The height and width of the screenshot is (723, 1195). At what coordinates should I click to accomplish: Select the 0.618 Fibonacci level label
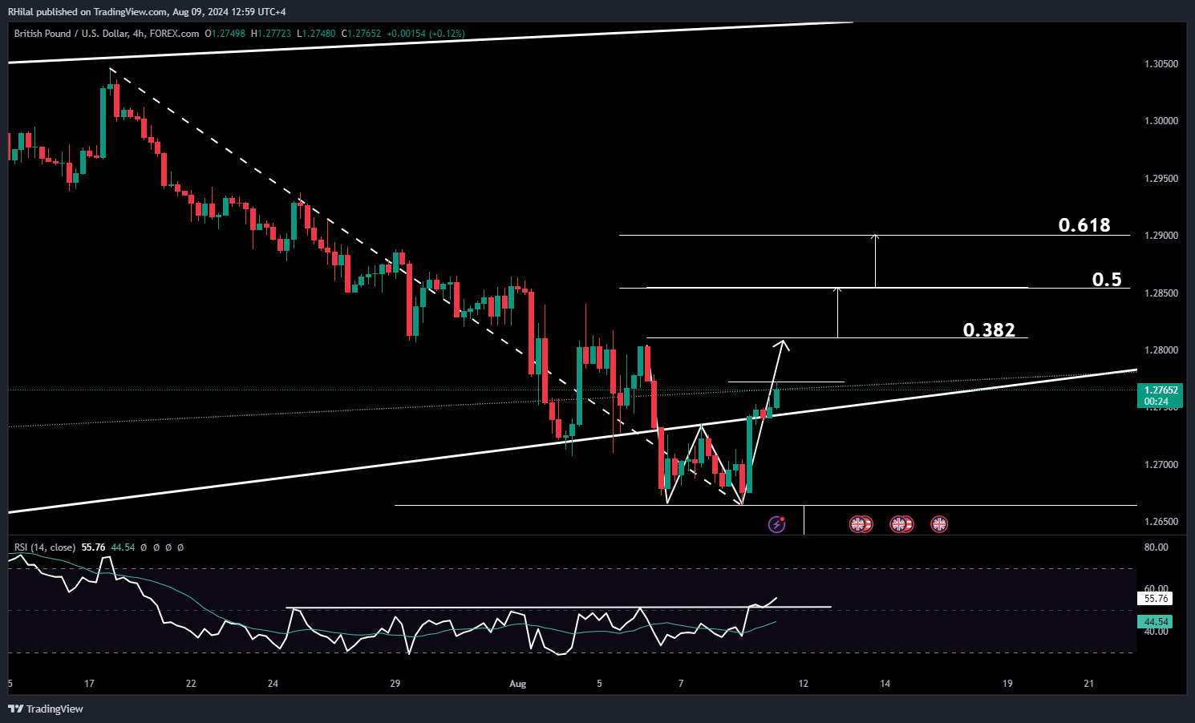(1084, 225)
